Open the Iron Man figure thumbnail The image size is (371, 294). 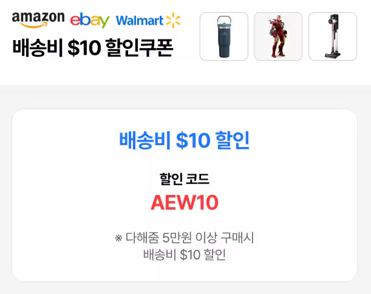278,36
